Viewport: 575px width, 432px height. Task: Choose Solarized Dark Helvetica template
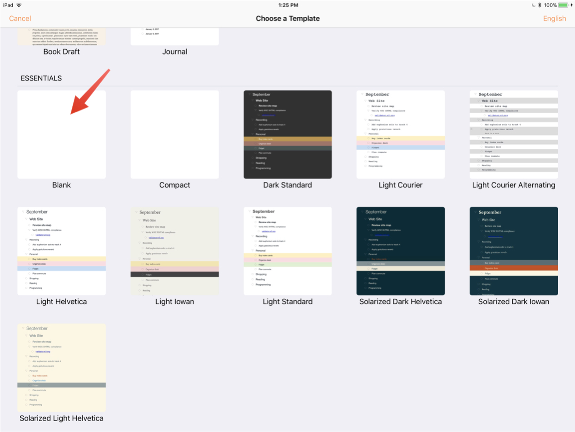(401, 251)
